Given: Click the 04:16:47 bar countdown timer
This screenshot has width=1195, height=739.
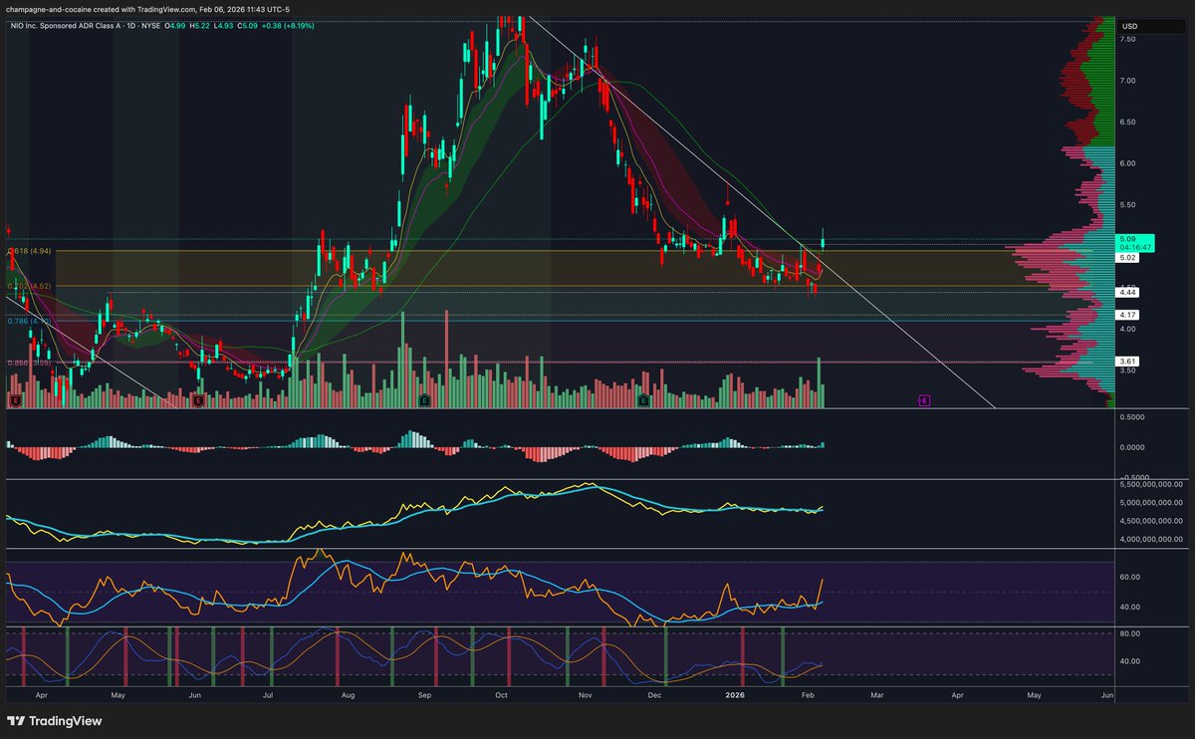Looking at the screenshot, I should click(x=1133, y=247).
